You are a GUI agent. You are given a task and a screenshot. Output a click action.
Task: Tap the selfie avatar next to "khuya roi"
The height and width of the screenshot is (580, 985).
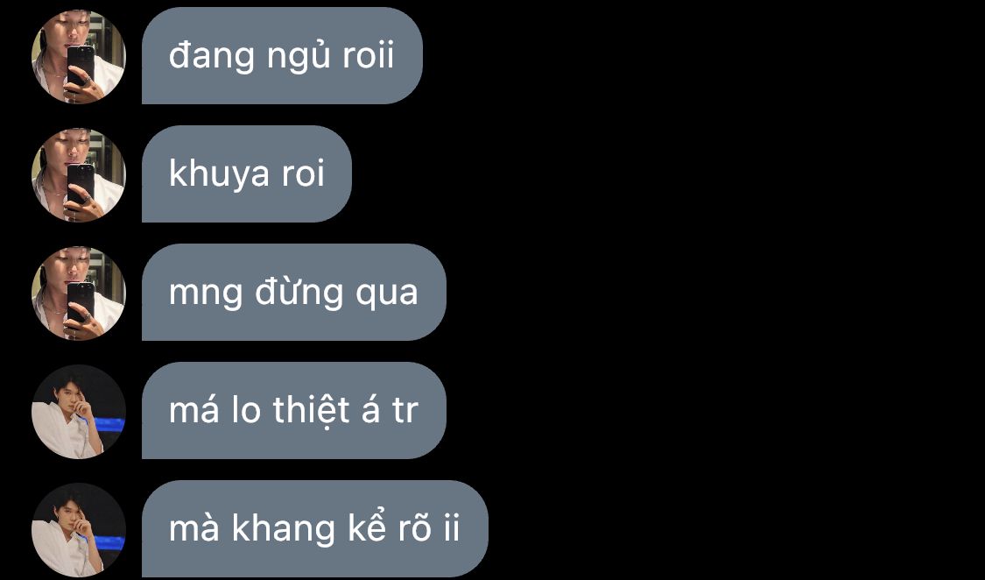point(79,174)
